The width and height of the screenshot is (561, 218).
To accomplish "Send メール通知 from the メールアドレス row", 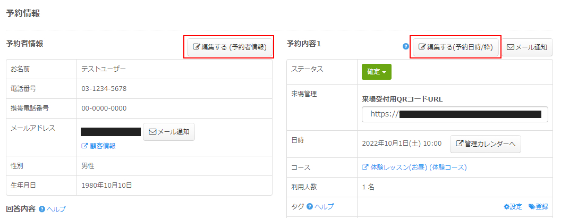I will click(x=169, y=132).
